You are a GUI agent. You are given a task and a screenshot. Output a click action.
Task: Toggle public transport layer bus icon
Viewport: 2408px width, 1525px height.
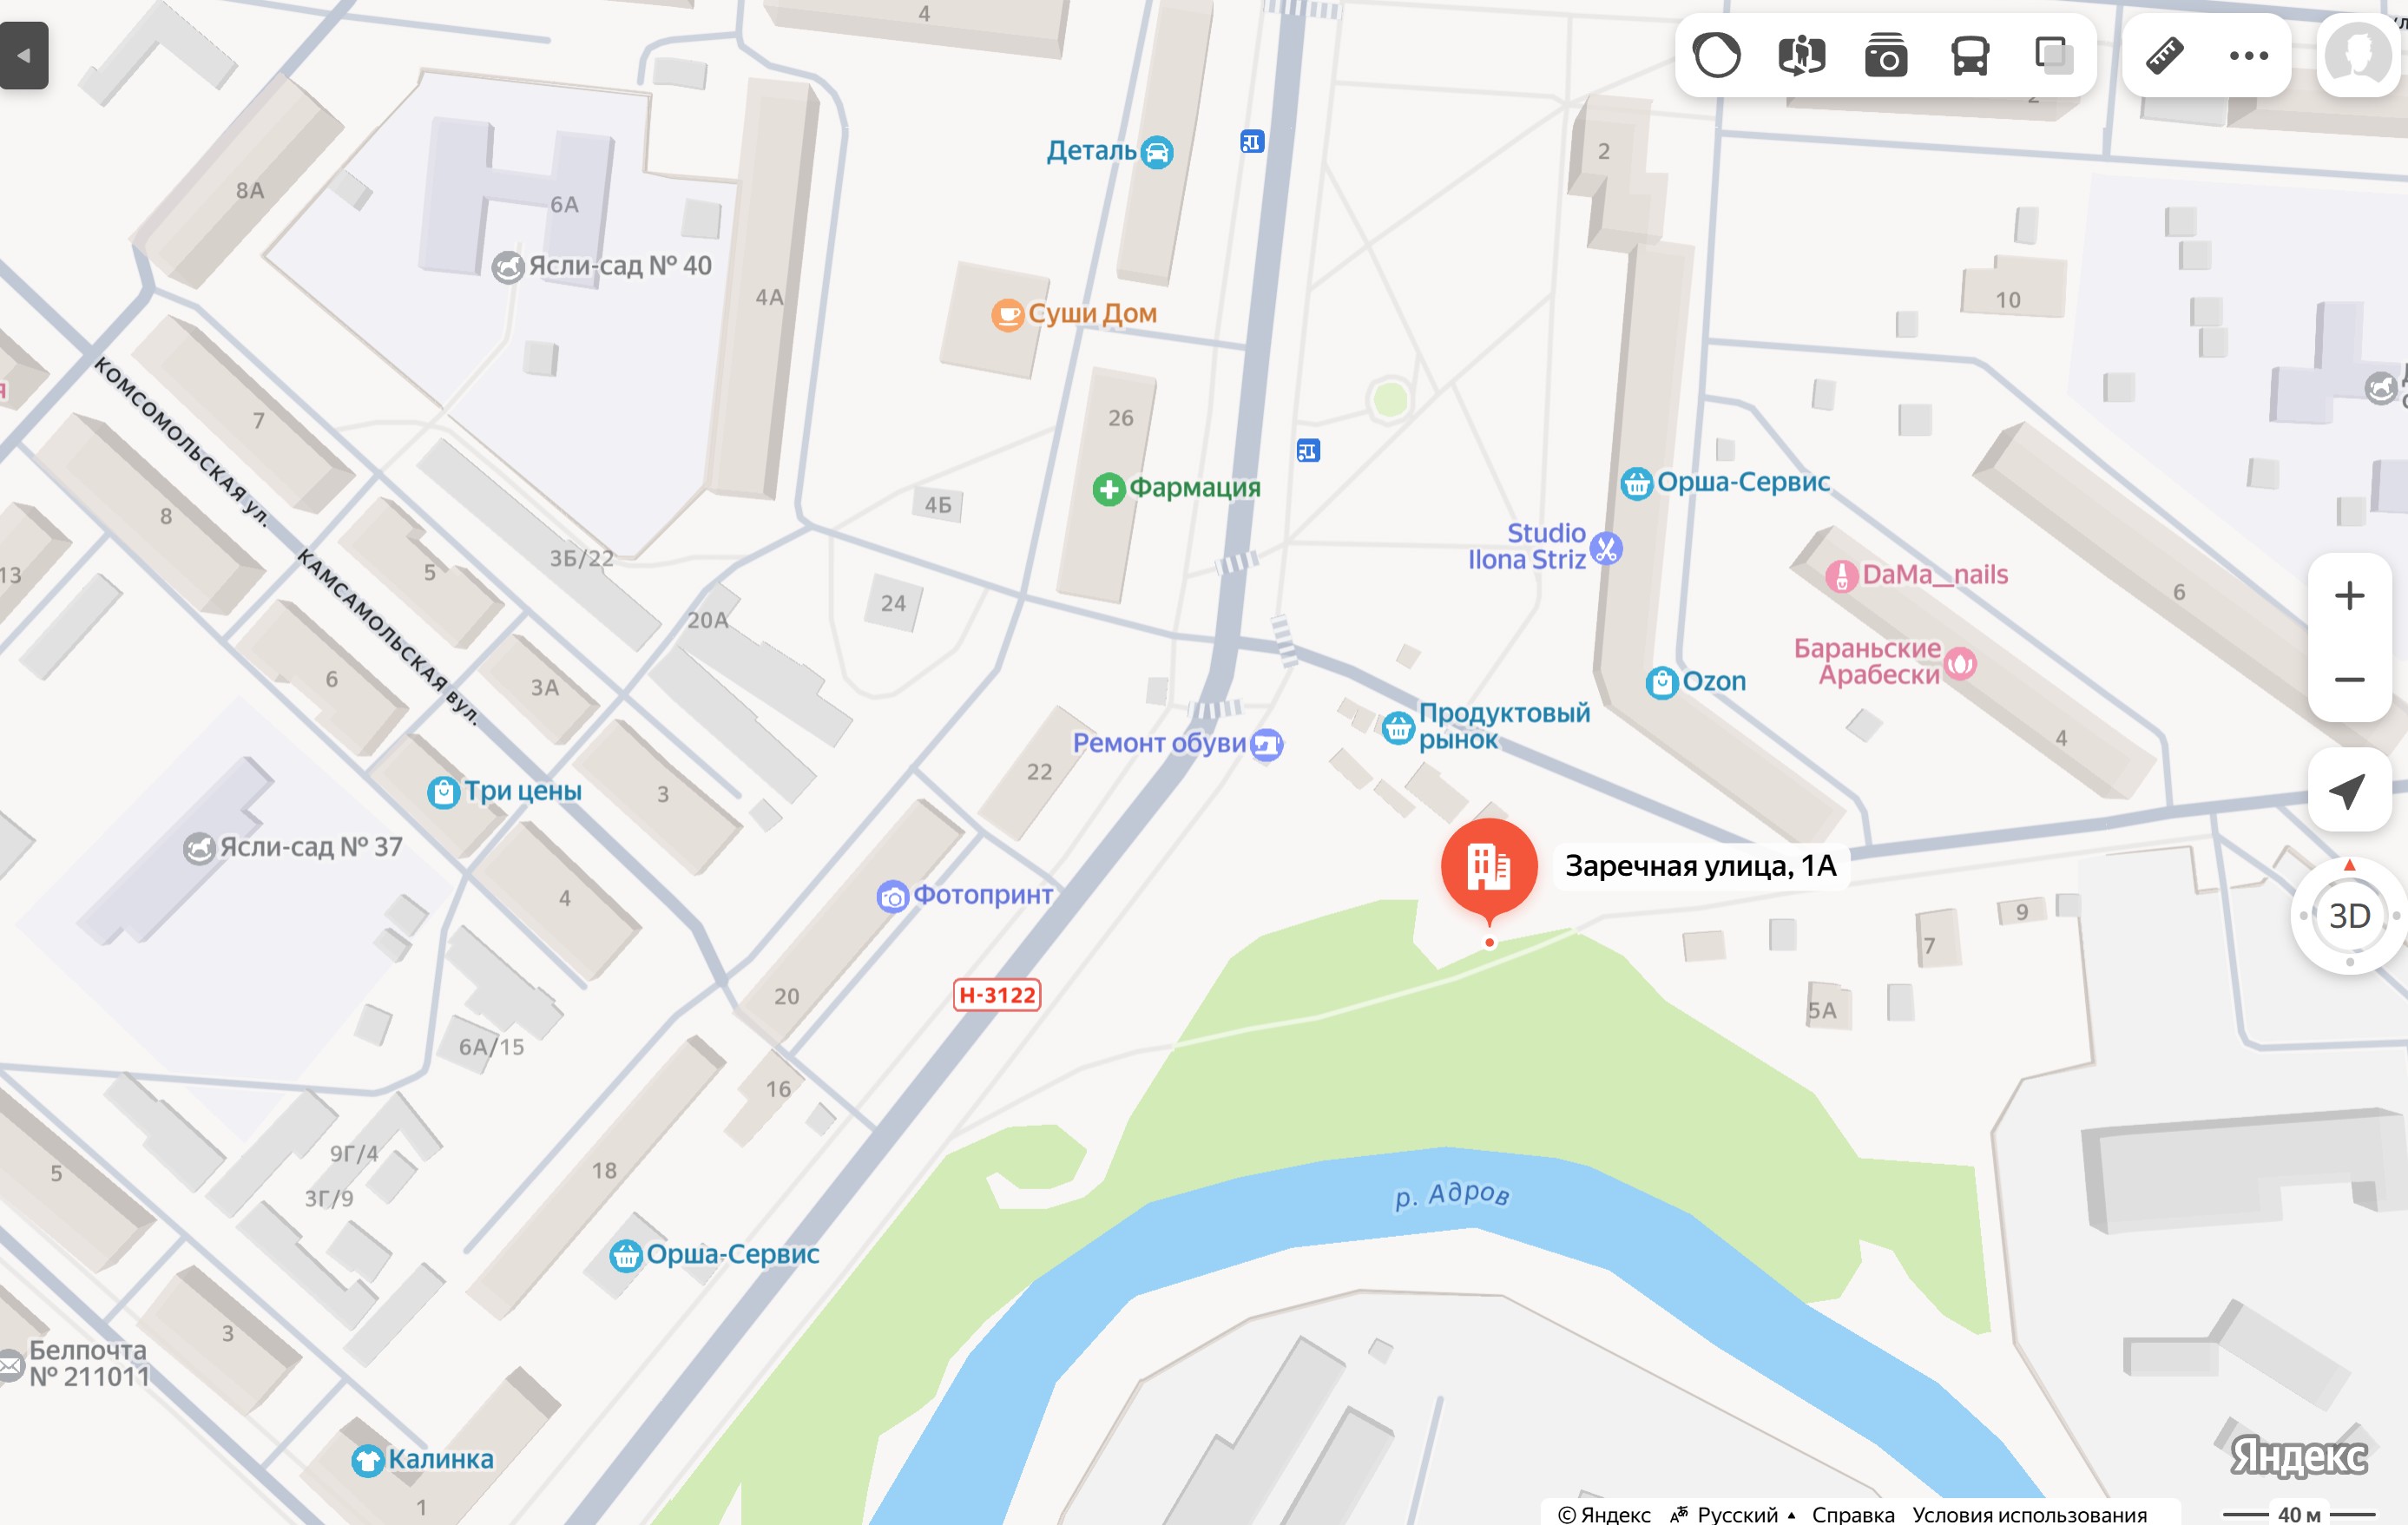pos(1970,55)
